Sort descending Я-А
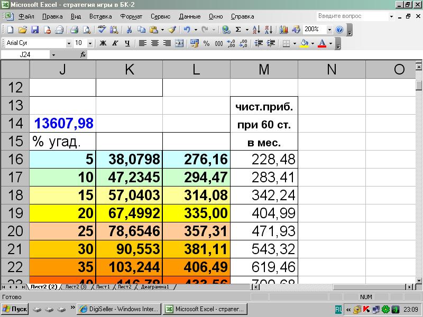Screen dimensions: 423x317 click(269, 30)
